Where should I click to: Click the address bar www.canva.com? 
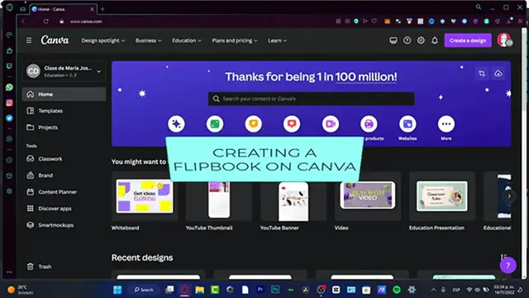coord(86,22)
